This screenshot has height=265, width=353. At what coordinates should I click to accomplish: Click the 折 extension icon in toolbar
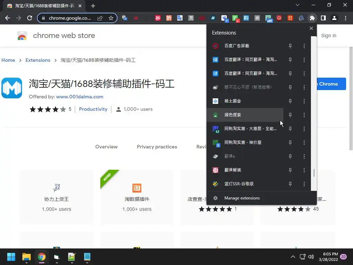pyautogui.click(x=169, y=18)
